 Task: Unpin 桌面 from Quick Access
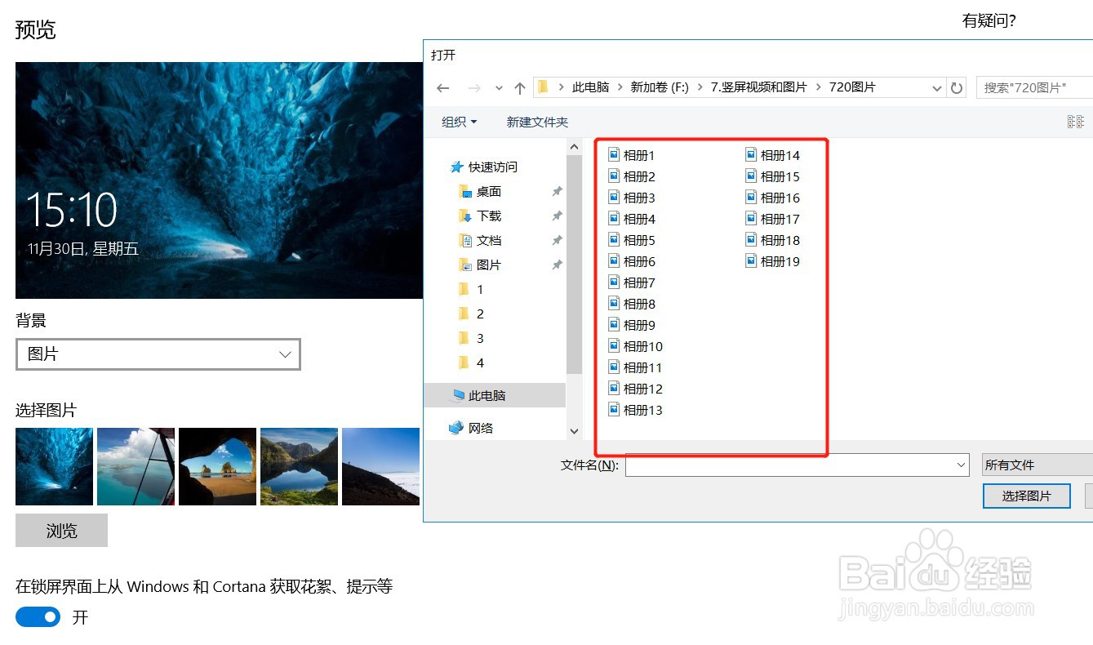pyautogui.click(x=557, y=191)
